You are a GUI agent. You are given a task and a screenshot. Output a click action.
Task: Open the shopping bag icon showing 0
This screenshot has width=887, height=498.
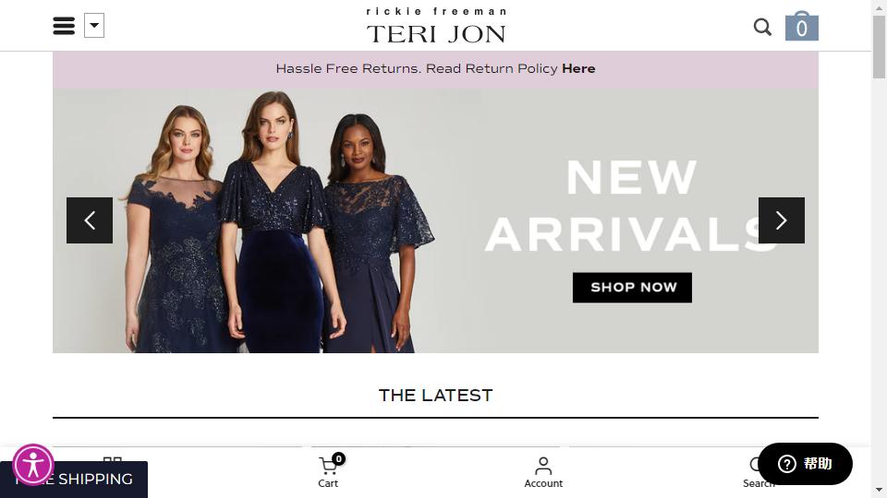(802, 26)
